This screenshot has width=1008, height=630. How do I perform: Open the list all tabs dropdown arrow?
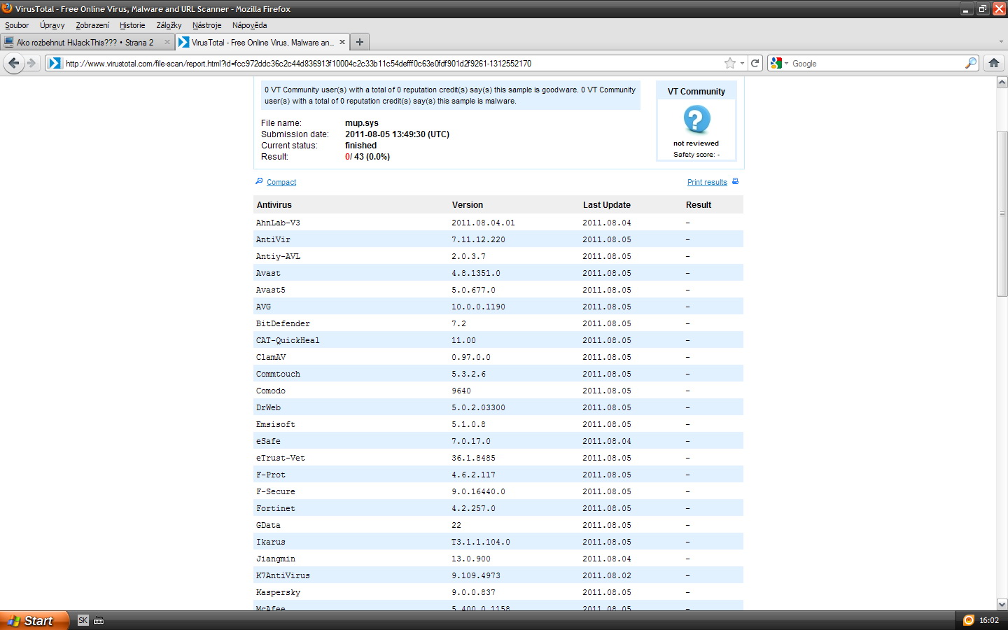(1001, 42)
